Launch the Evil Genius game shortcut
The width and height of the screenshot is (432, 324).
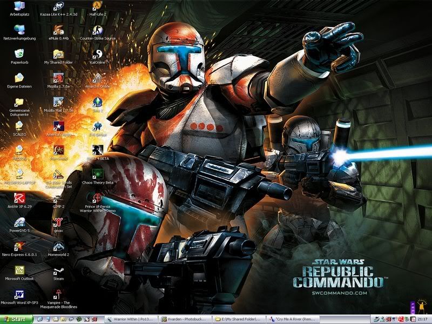click(x=98, y=129)
